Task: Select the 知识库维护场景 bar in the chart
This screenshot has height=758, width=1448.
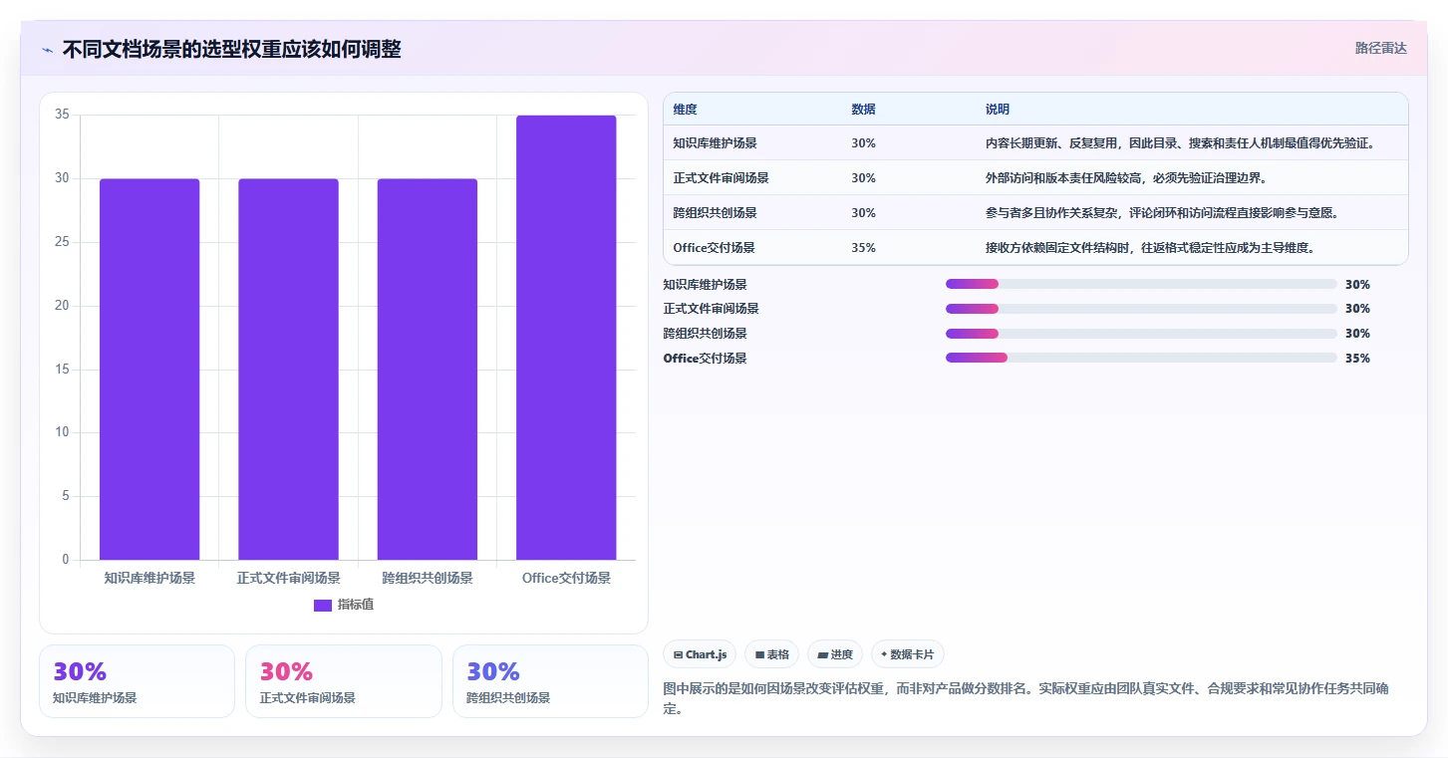Action: tap(149, 370)
